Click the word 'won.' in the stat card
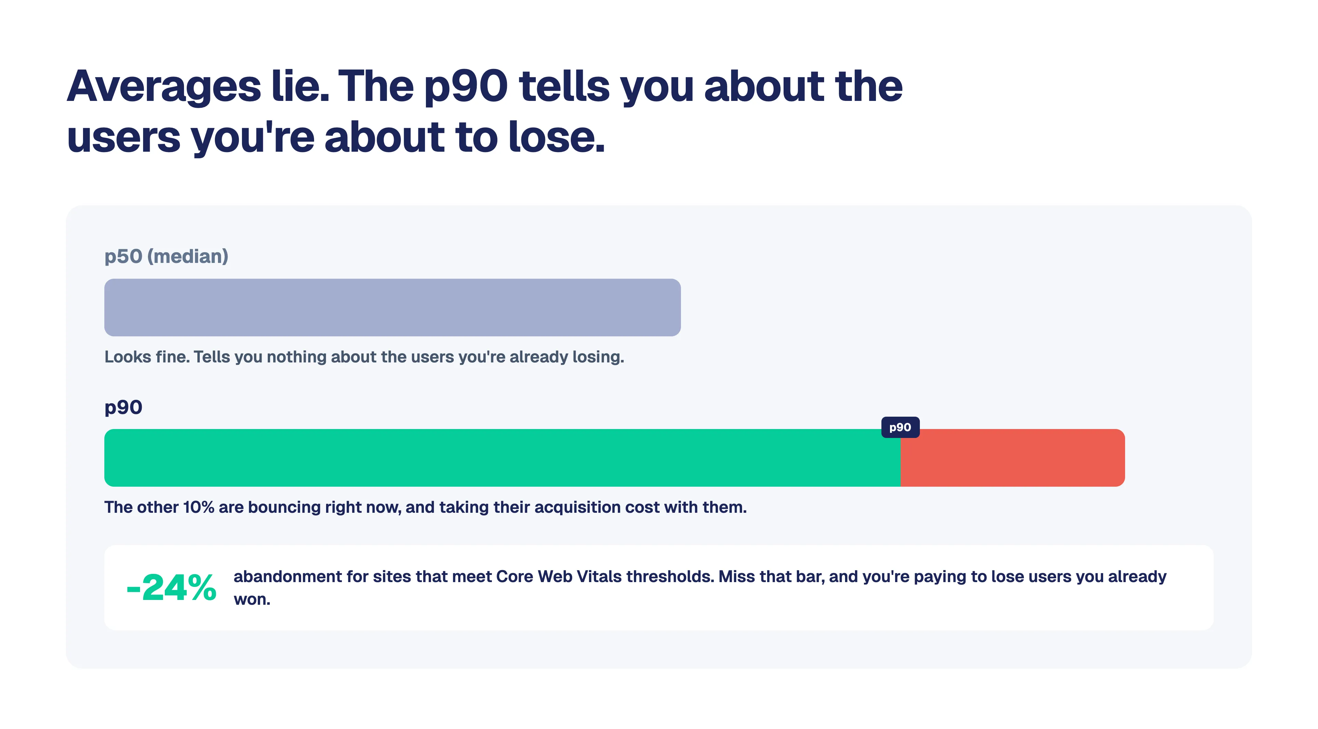The width and height of the screenshot is (1318, 729). pyautogui.click(x=252, y=599)
